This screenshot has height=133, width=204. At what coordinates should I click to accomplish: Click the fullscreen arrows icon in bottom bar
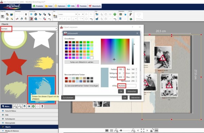(142, 130)
